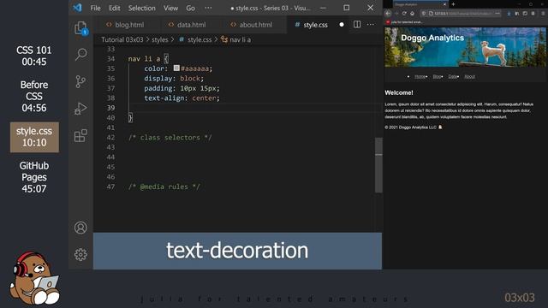The image size is (548, 308).
Task: Click the 'display' property on line 36
Action: 158,79
